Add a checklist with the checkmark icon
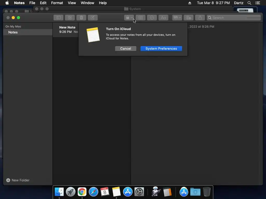The image size is (266, 199). point(152,18)
